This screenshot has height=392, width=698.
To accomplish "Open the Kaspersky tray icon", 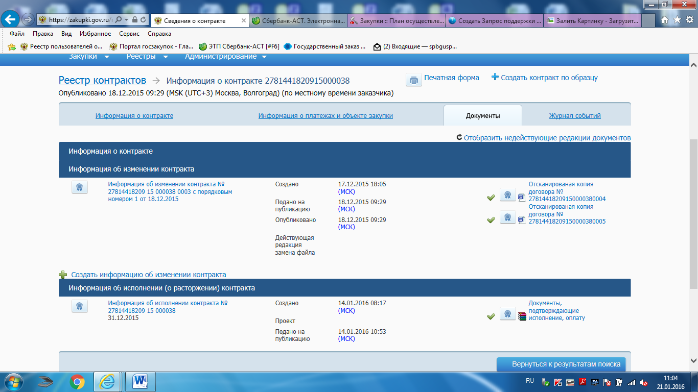I will coord(558,382).
